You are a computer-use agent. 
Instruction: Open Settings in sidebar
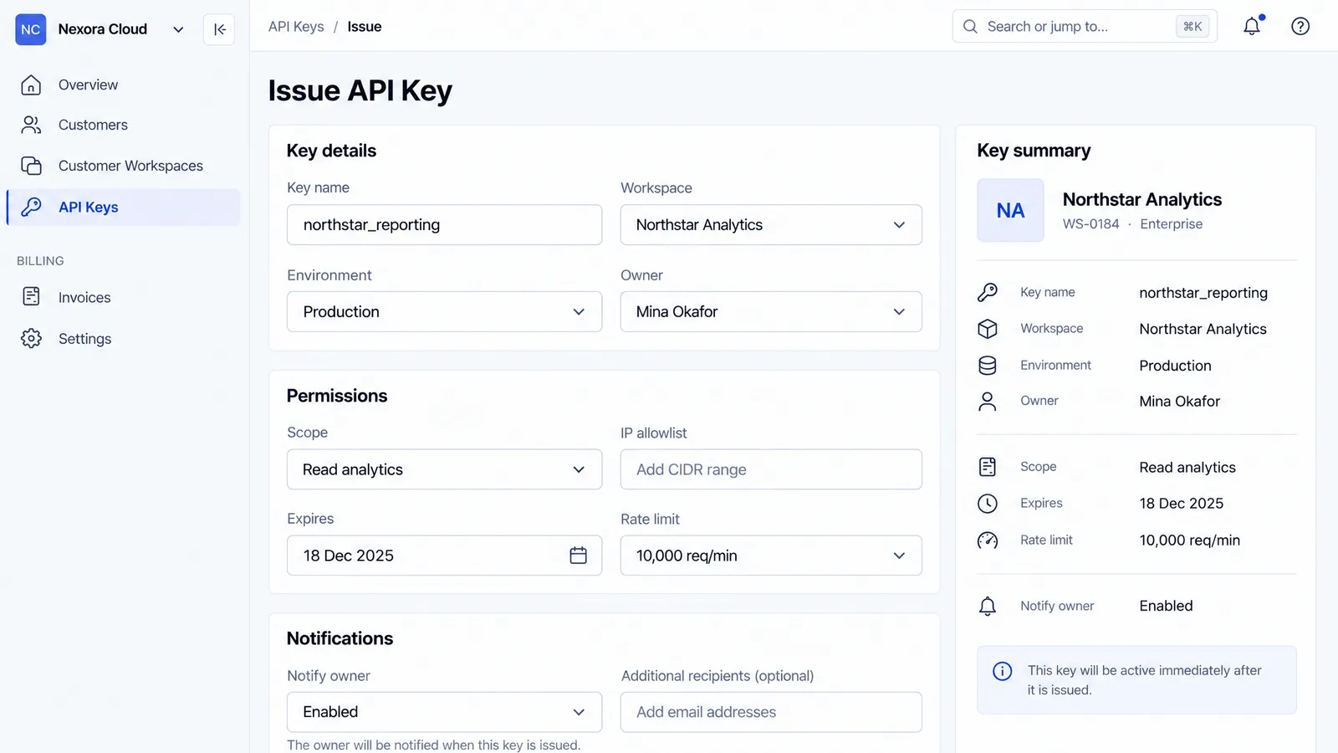123,338
